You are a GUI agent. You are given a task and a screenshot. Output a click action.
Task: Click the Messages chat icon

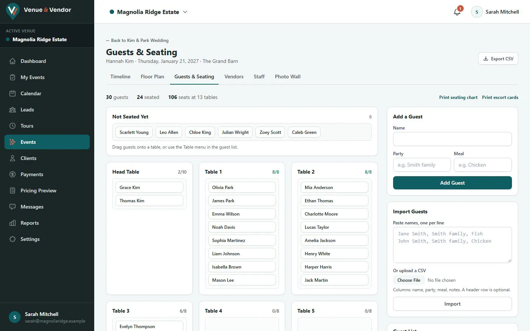[x=13, y=207]
